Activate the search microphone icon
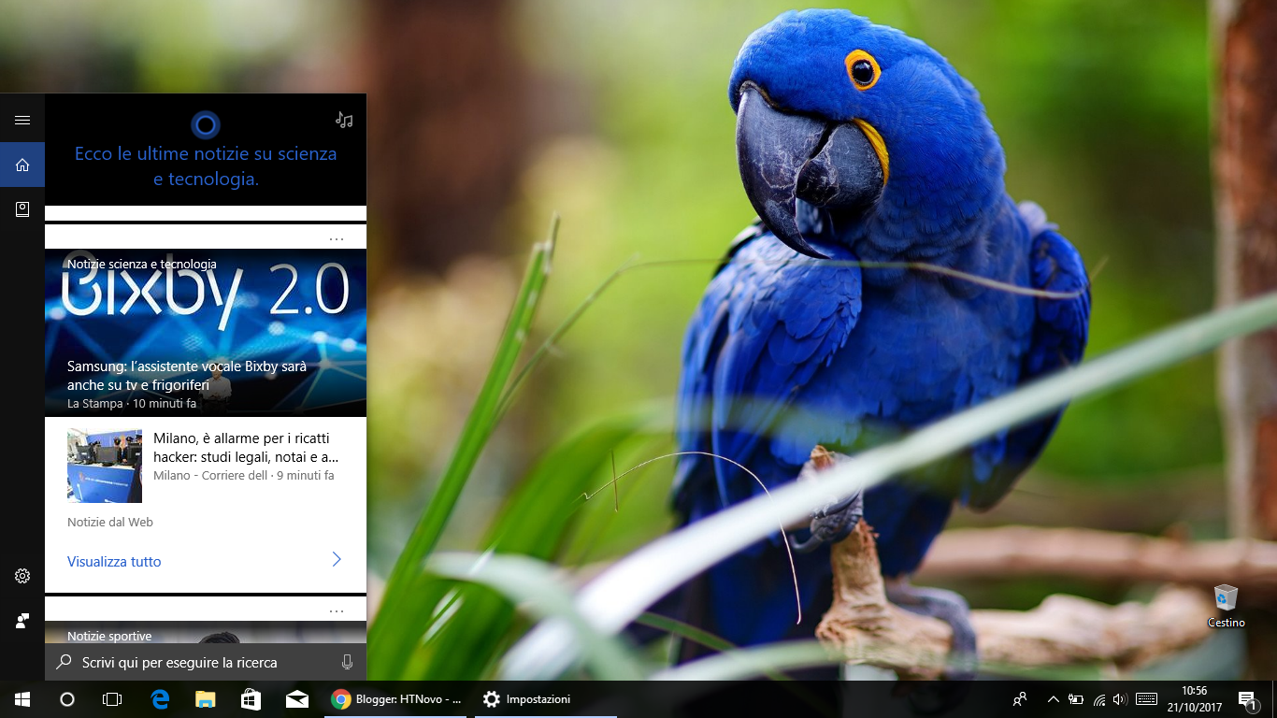Screen dimensions: 1277x718 tap(347, 662)
